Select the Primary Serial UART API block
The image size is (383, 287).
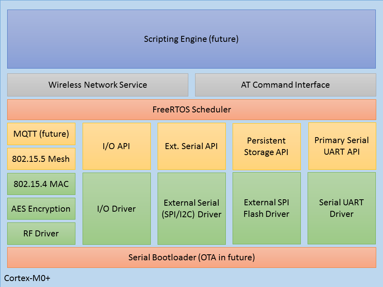[342, 146]
